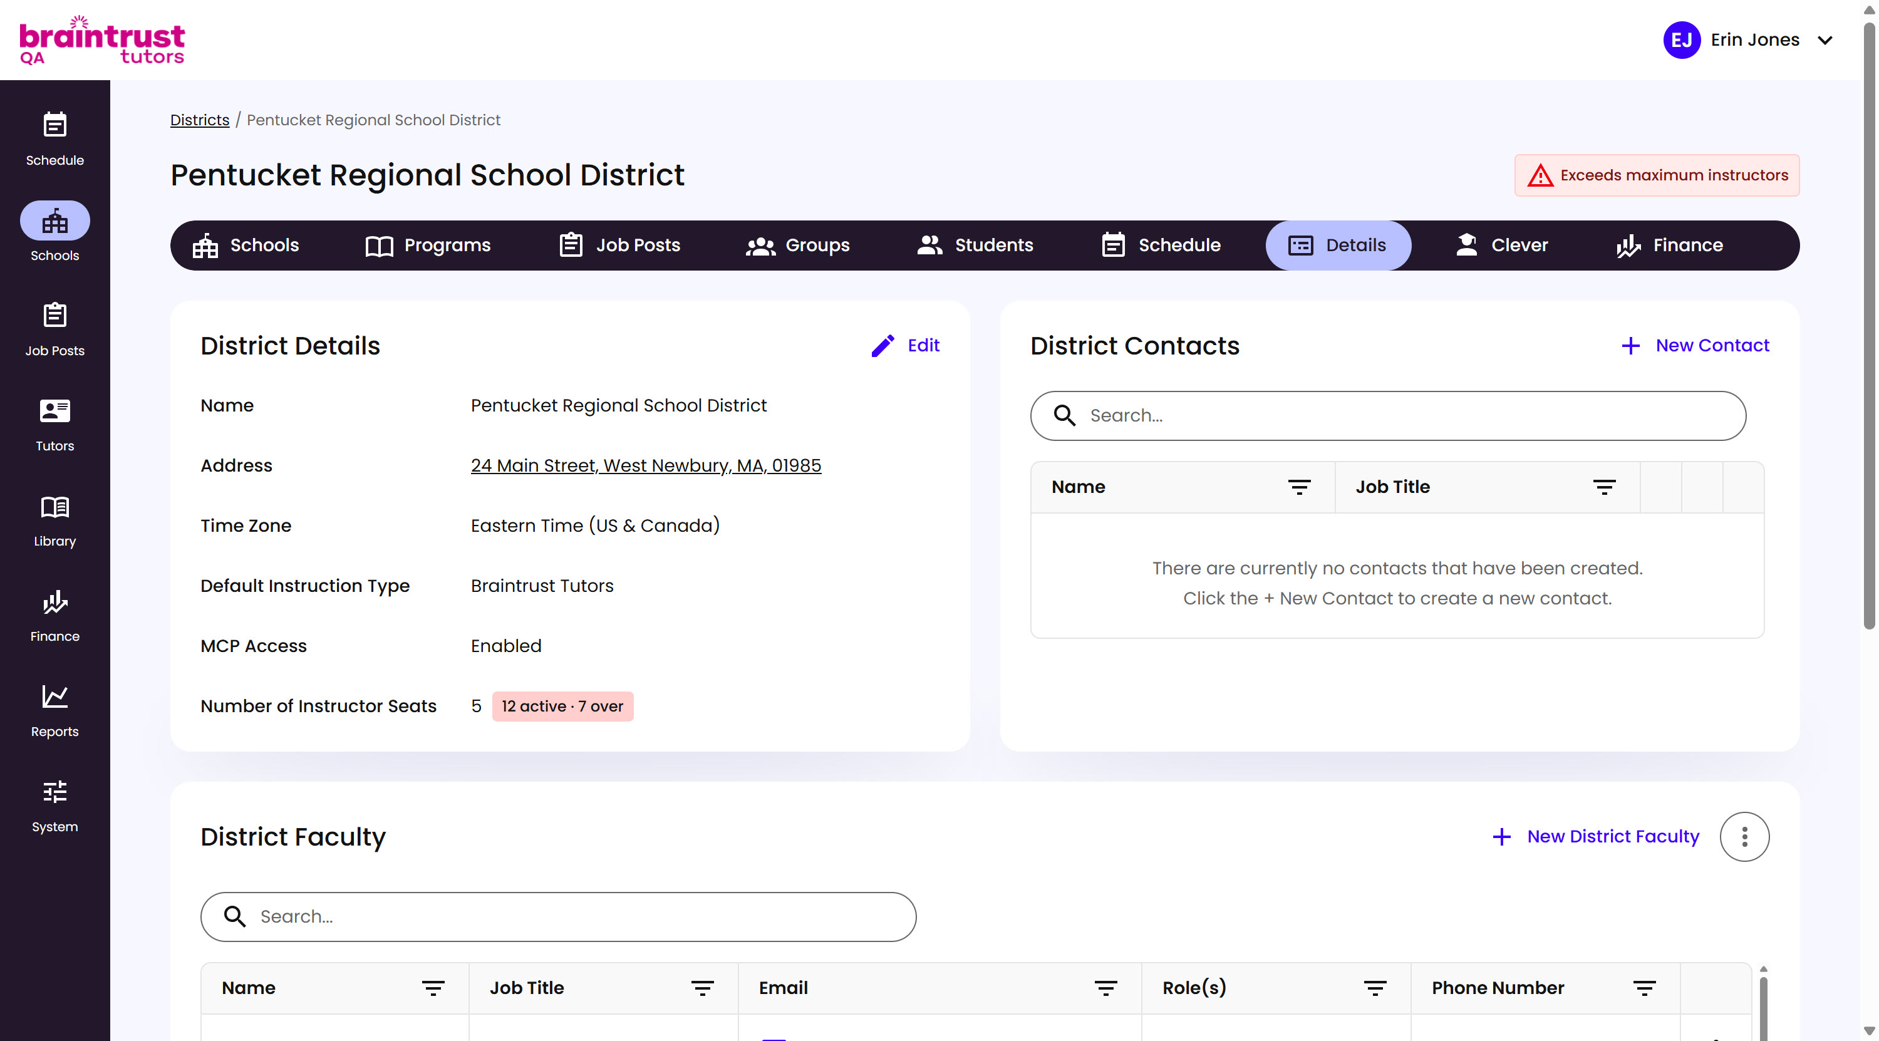Switch to the Students tab
The width and height of the screenshot is (1879, 1041).
click(975, 245)
